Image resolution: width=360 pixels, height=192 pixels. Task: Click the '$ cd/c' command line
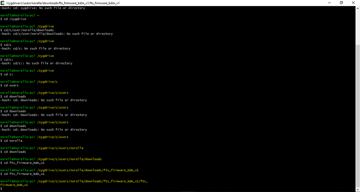pyautogui.click(x=6, y=45)
